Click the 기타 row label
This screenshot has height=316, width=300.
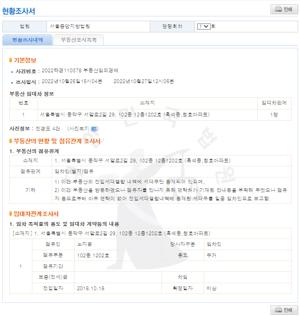[31, 190]
